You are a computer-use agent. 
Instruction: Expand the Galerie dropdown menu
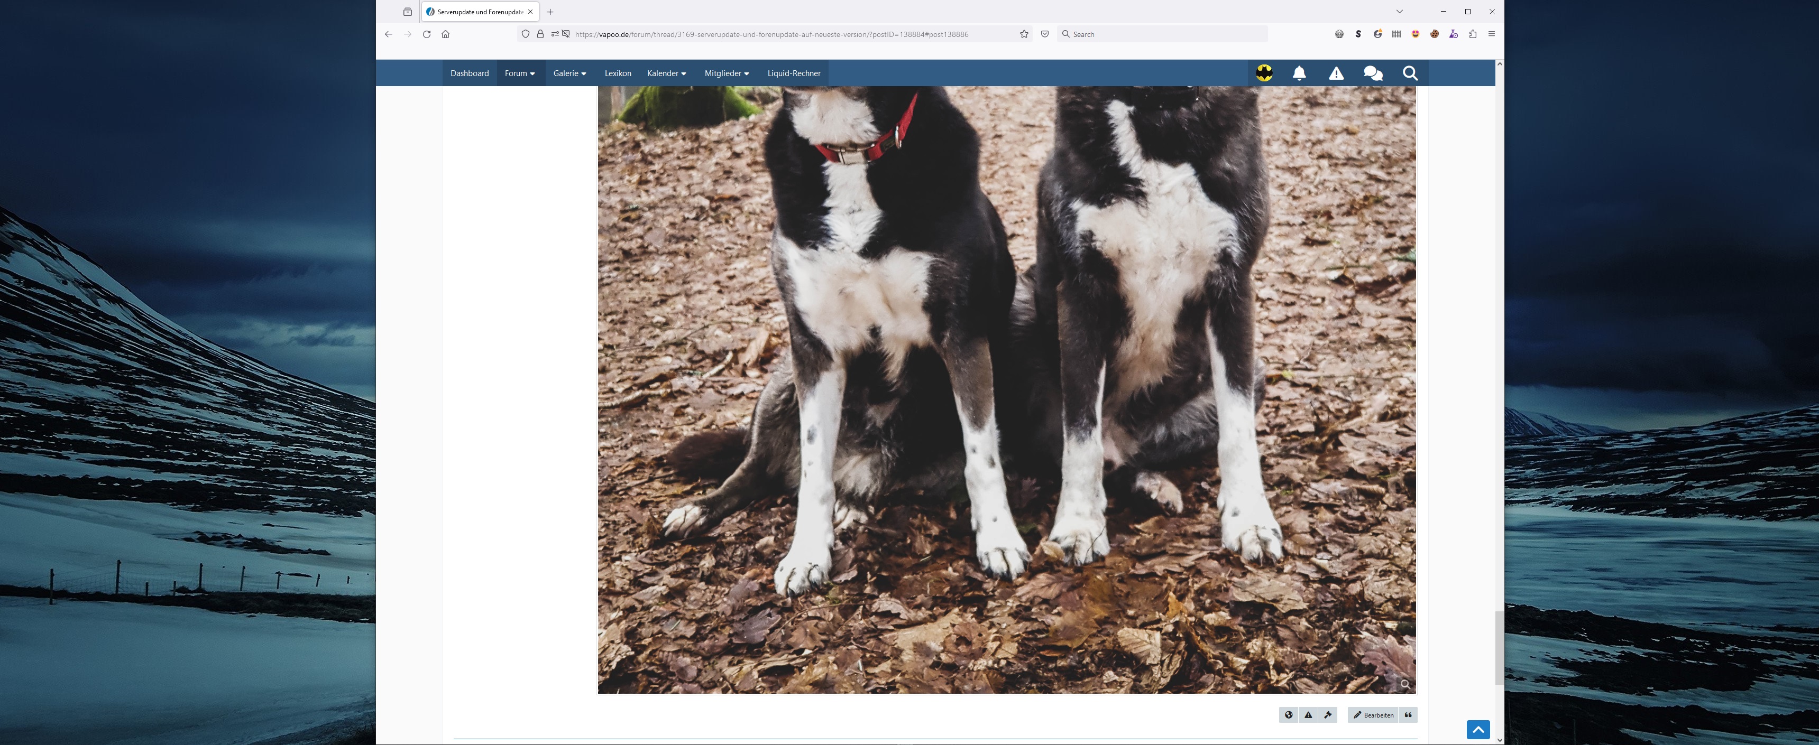coord(569,73)
